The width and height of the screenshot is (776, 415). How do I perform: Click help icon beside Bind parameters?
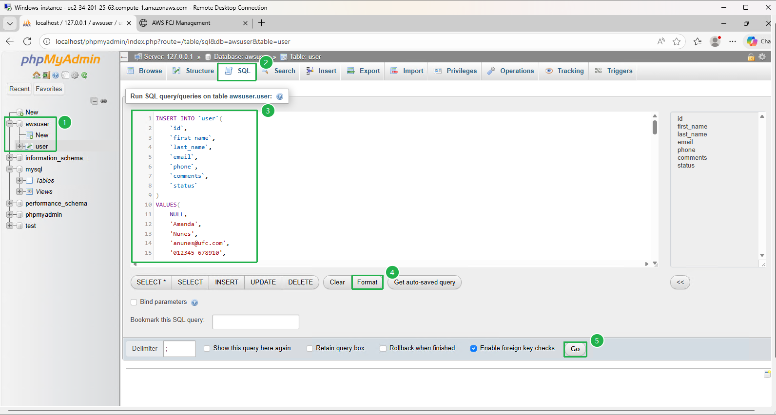(x=194, y=302)
